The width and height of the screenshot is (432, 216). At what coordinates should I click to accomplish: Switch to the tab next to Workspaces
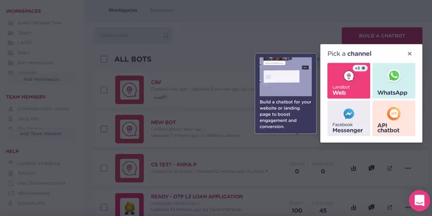(162, 10)
